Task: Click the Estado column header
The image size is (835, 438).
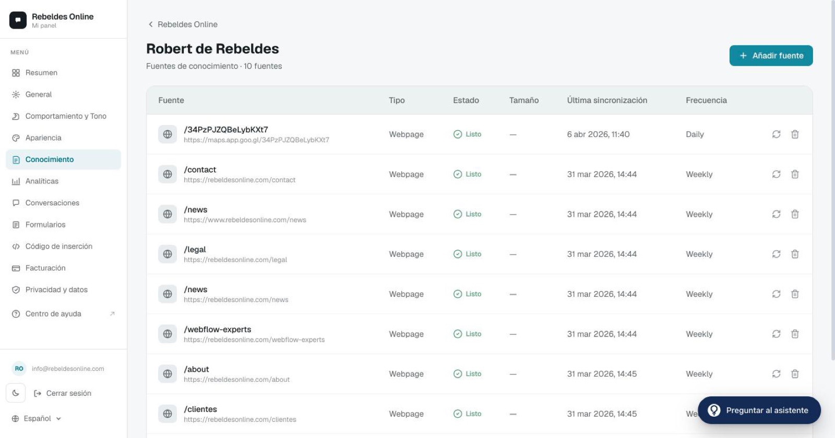Action: click(466, 101)
